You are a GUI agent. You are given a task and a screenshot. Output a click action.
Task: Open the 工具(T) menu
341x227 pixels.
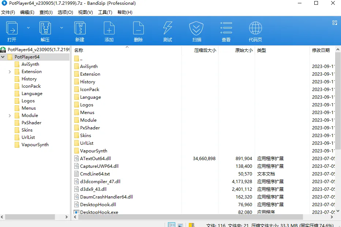(x=105, y=12)
